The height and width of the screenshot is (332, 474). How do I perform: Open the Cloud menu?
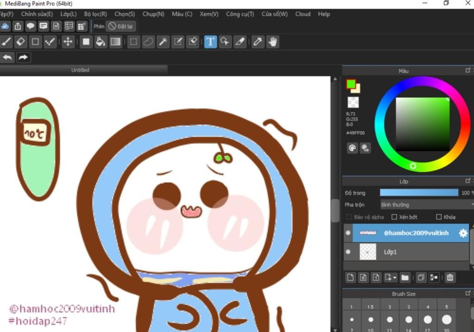(303, 14)
